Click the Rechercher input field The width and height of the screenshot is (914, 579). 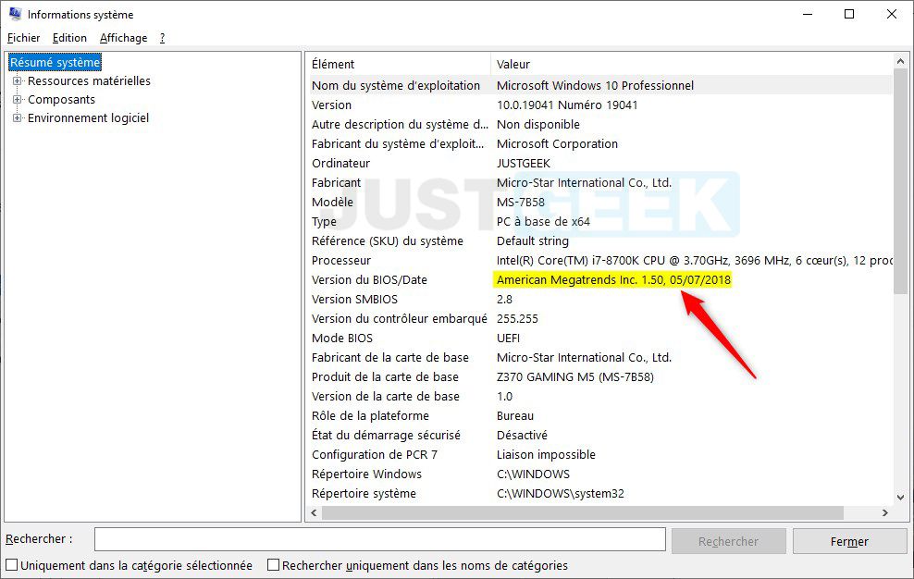[380, 539]
